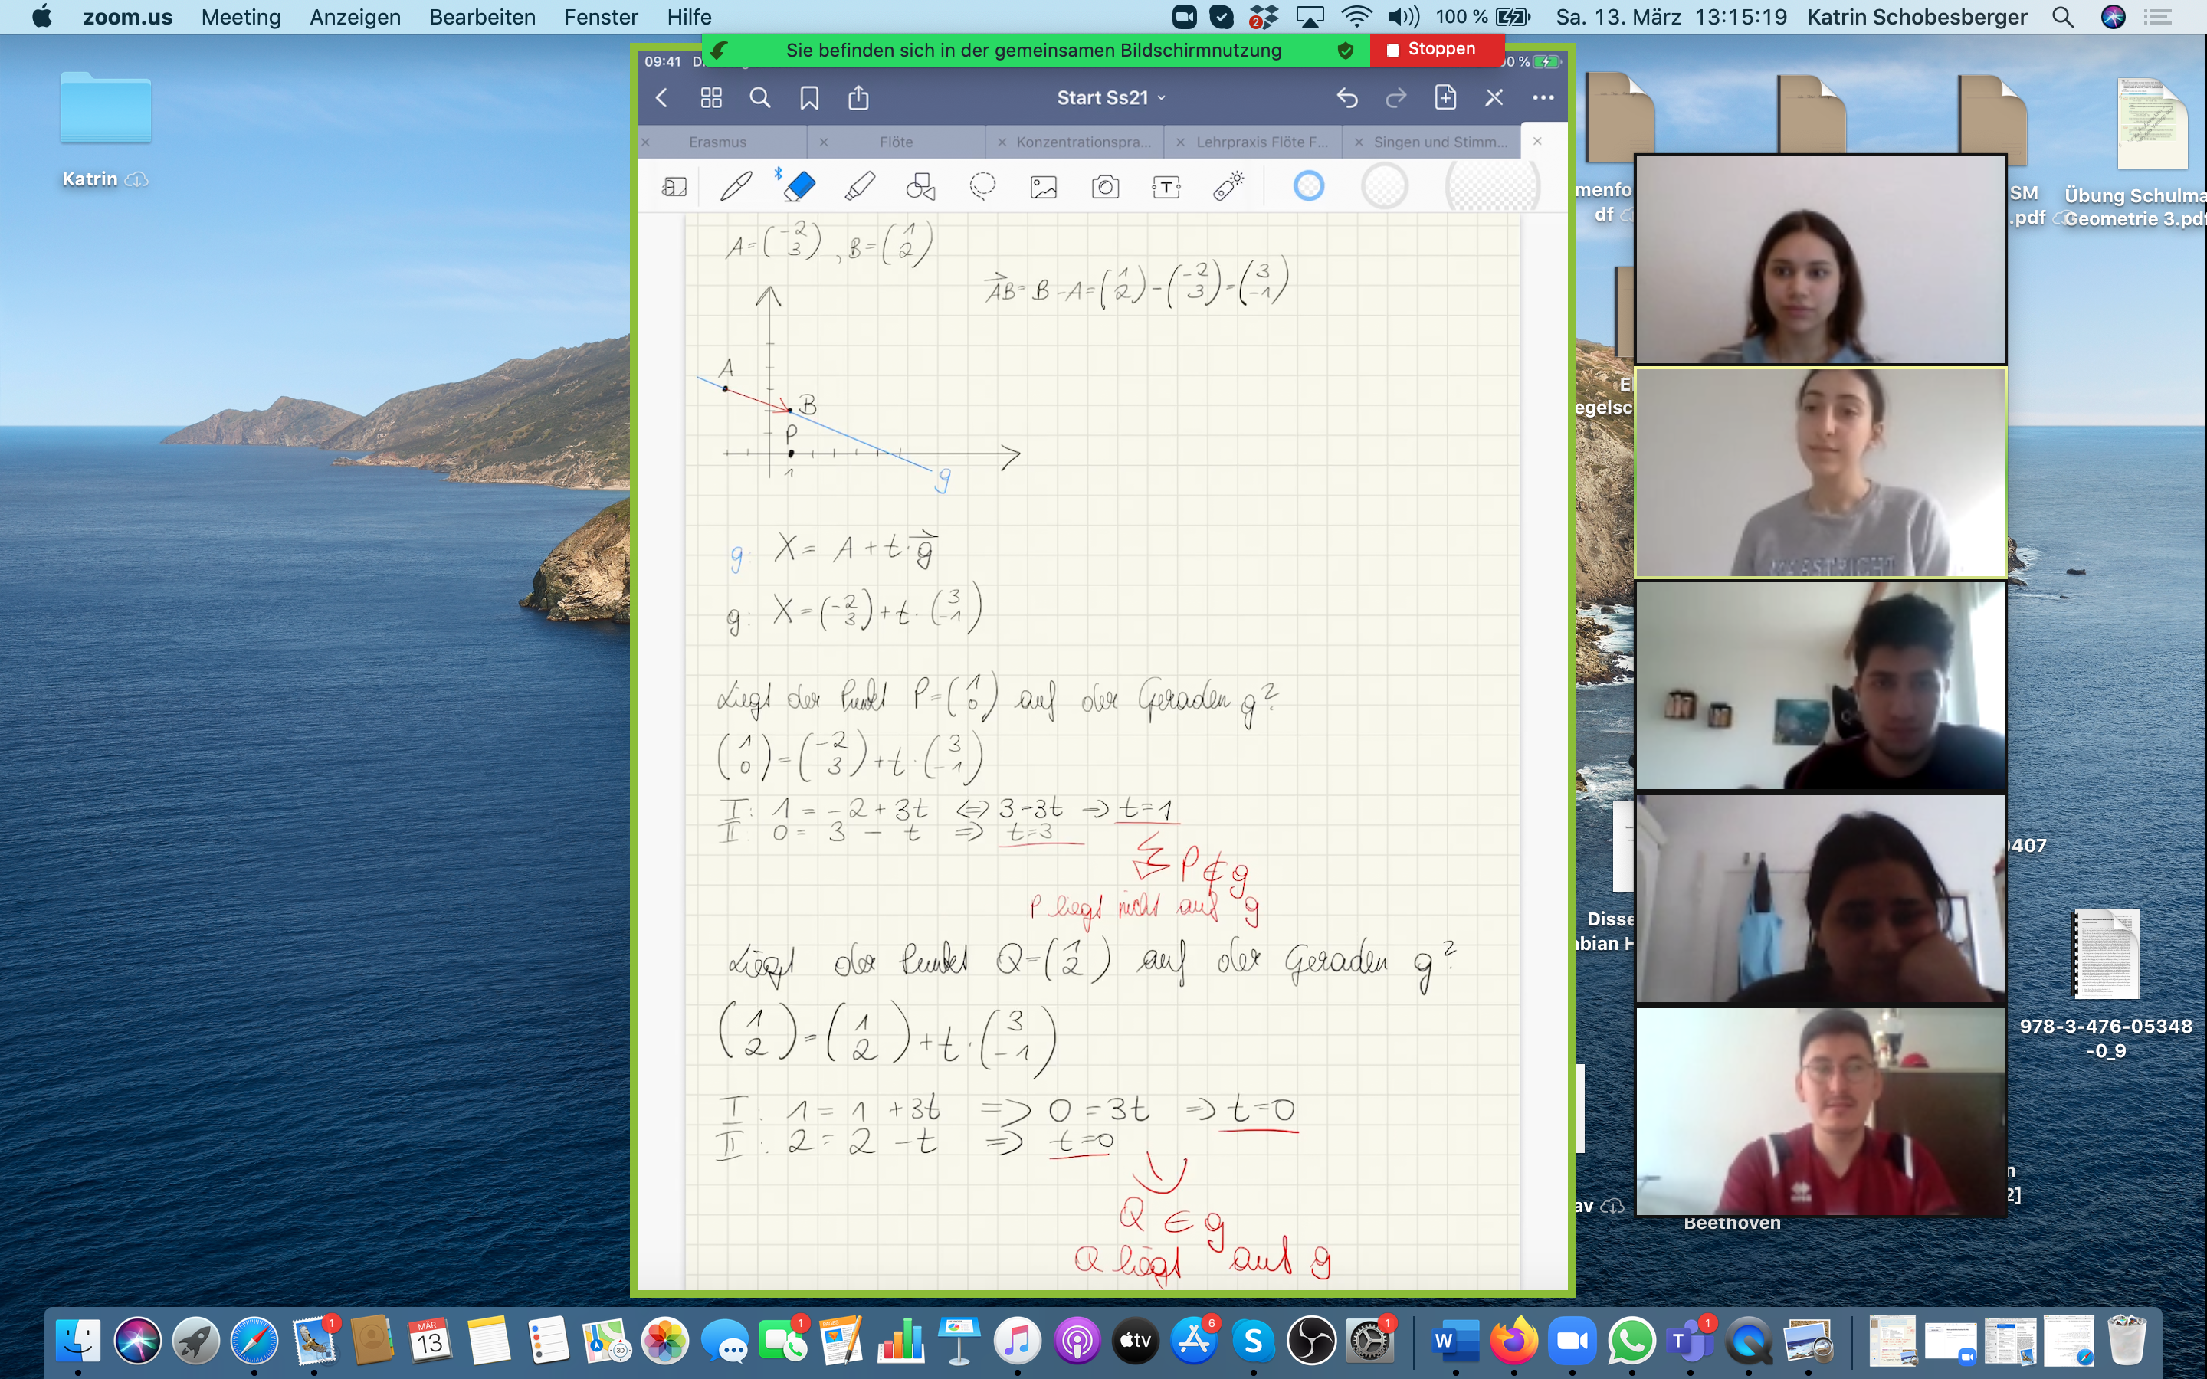Expand the Start Ss21 notebook title dropdown
Screen dimensions: 2207x1379
coord(1111,97)
